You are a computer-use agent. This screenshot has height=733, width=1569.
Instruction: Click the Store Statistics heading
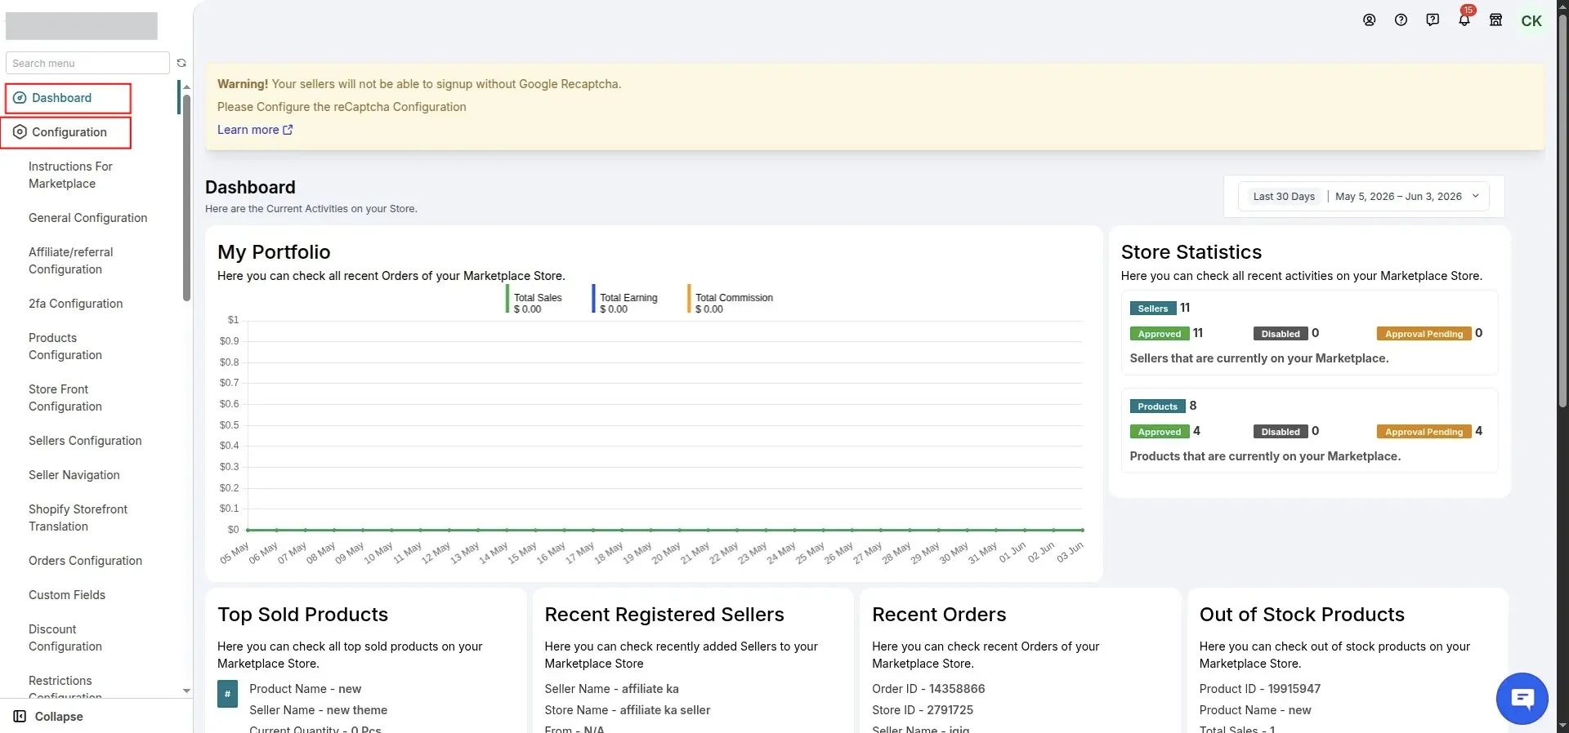coord(1191,252)
